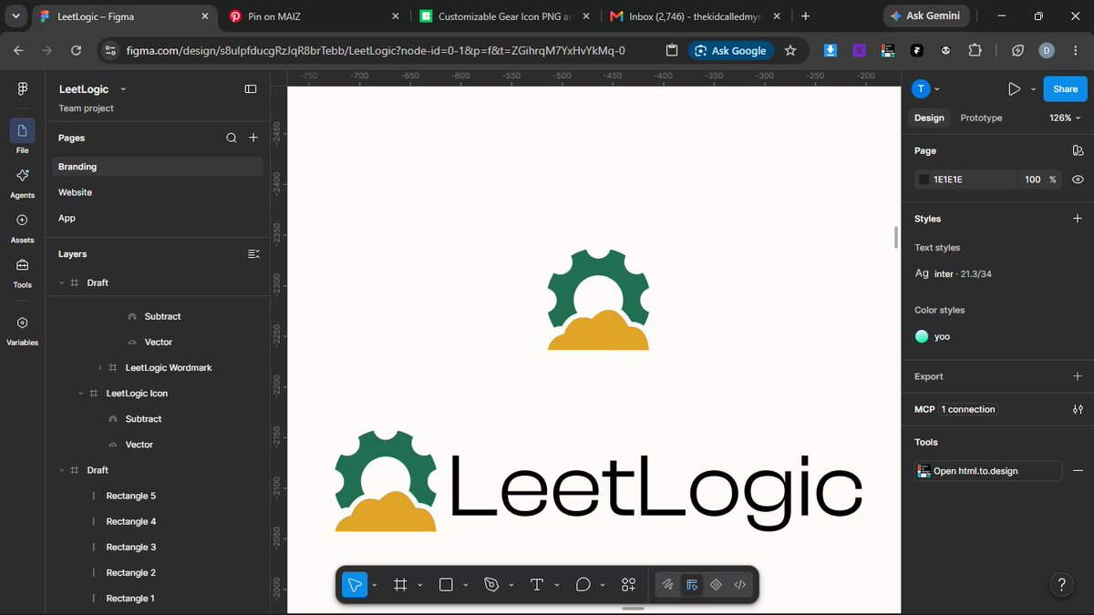
Task: Switch to Gmail Inbox browser tab
Action: 693,16
